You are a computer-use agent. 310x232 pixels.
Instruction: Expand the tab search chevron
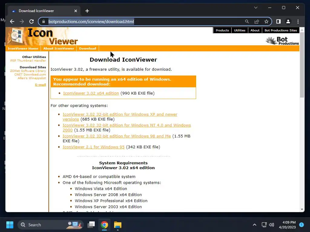pyautogui.click(x=256, y=8)
